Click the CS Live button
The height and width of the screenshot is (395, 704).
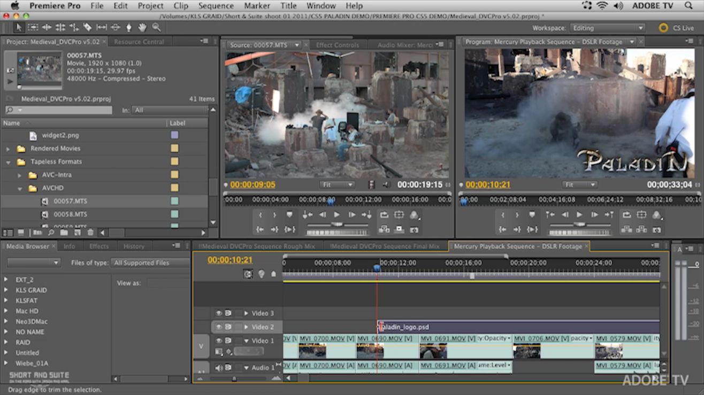click(676, 28)
